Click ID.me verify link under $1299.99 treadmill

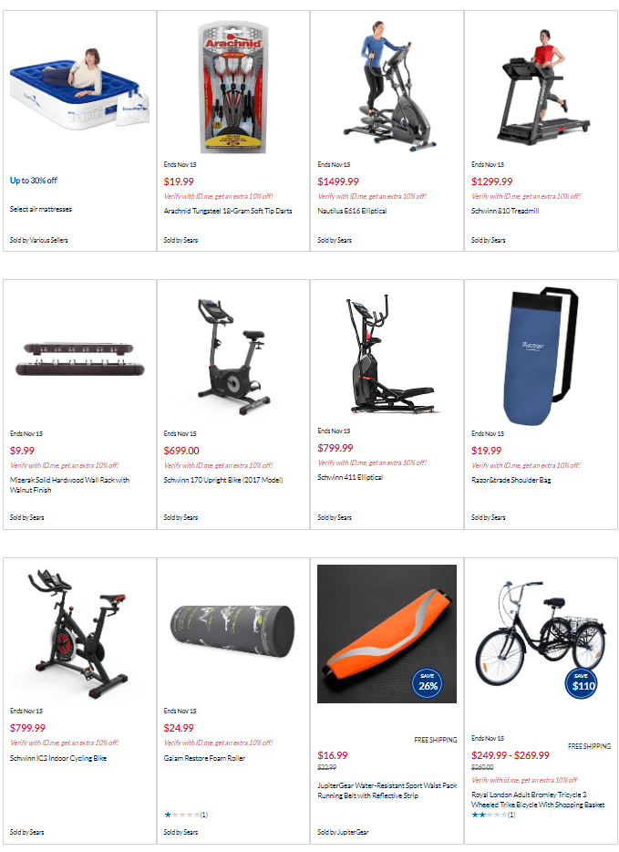pos(526,196)
